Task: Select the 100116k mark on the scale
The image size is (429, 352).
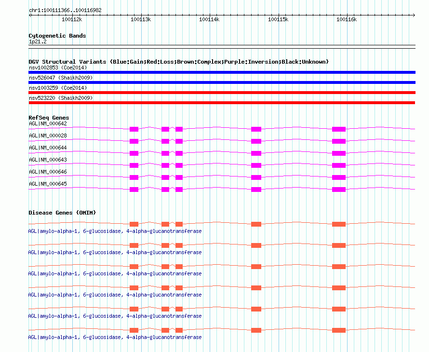Action: coord(346,20)
